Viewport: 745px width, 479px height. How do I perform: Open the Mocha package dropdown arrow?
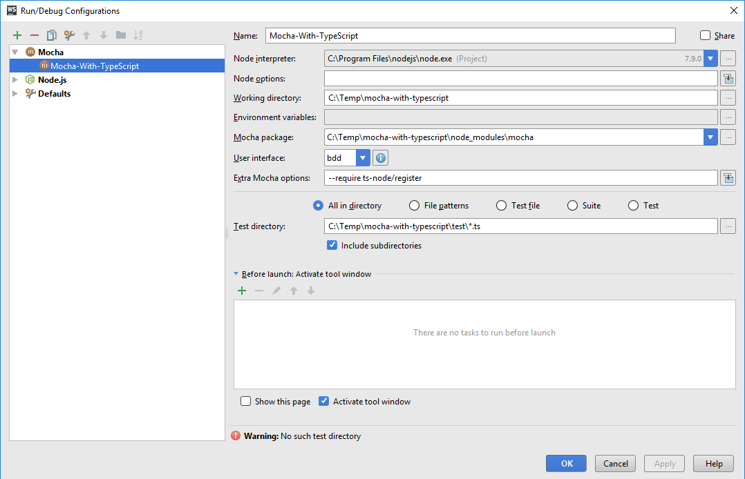[x=710, y=137]
